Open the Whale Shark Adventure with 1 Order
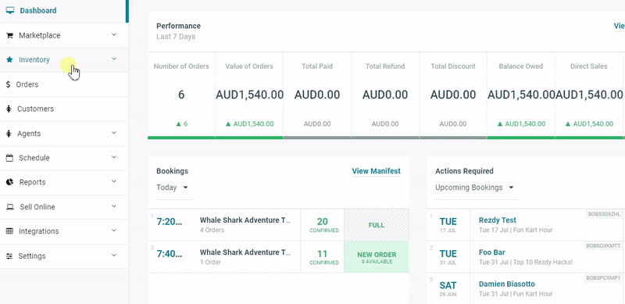This screenshot has height=304, width=625. 245,252
